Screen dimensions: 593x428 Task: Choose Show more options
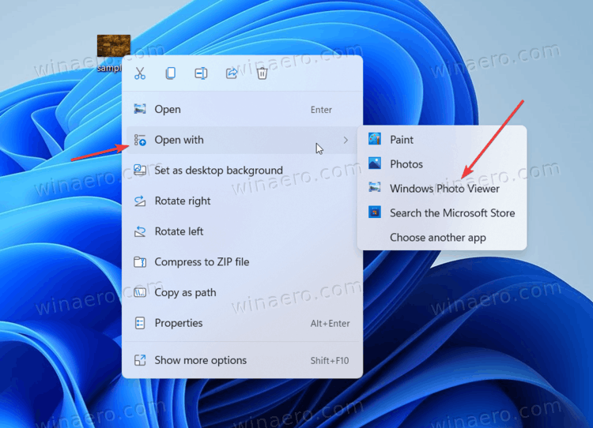tap(243, 360)
